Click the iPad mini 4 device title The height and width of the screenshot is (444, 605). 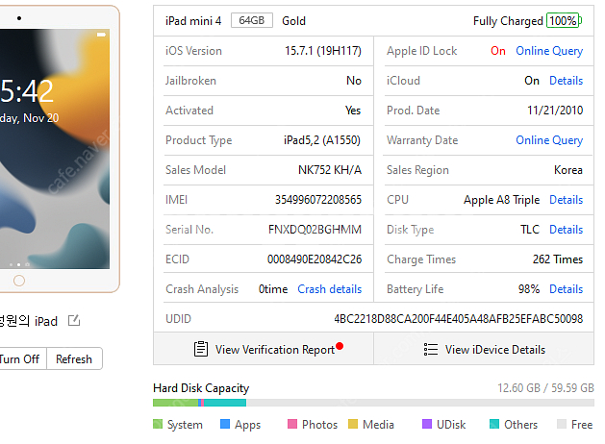click(193, 21)
